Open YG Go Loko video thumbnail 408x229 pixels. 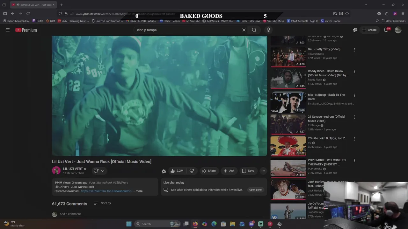pyautogui.click(x=288, y=146)
